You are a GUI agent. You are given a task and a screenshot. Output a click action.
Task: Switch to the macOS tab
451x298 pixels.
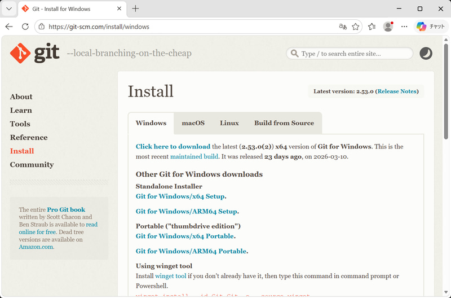coord(193,123)
